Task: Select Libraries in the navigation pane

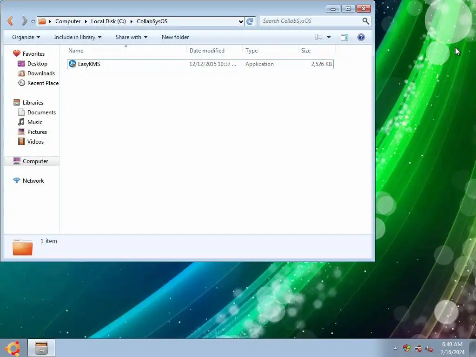Action: pyautogui.click(x=33, y=103)
